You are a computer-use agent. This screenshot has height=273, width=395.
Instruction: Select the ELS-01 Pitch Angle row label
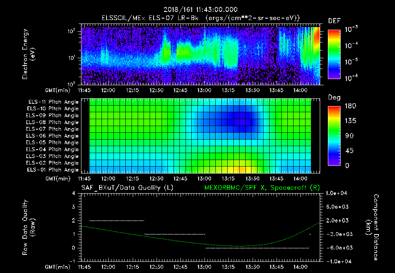53,170
